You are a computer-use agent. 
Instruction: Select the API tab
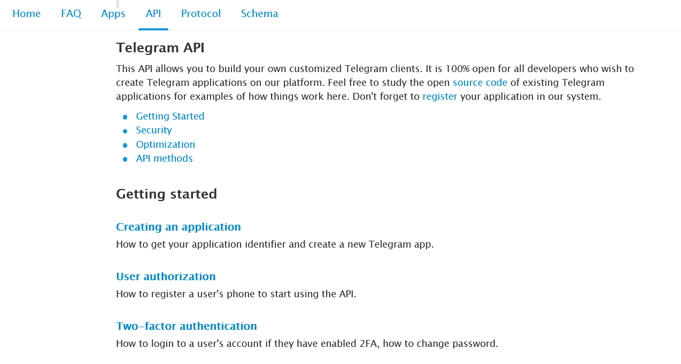click(153, 14)
